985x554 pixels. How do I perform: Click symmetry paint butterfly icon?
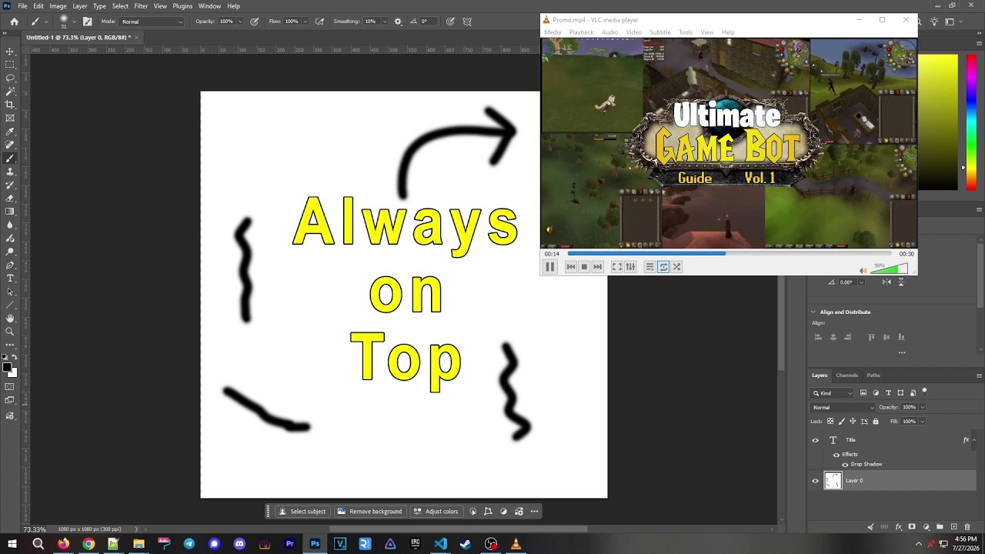[x=467, y=22]
